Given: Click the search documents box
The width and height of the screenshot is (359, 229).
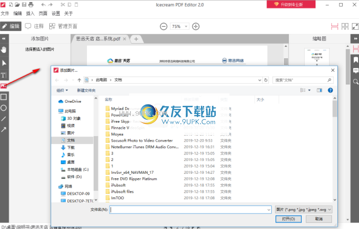Looking at the screenshot, I should pyautogui.click(x=303, y=80).
